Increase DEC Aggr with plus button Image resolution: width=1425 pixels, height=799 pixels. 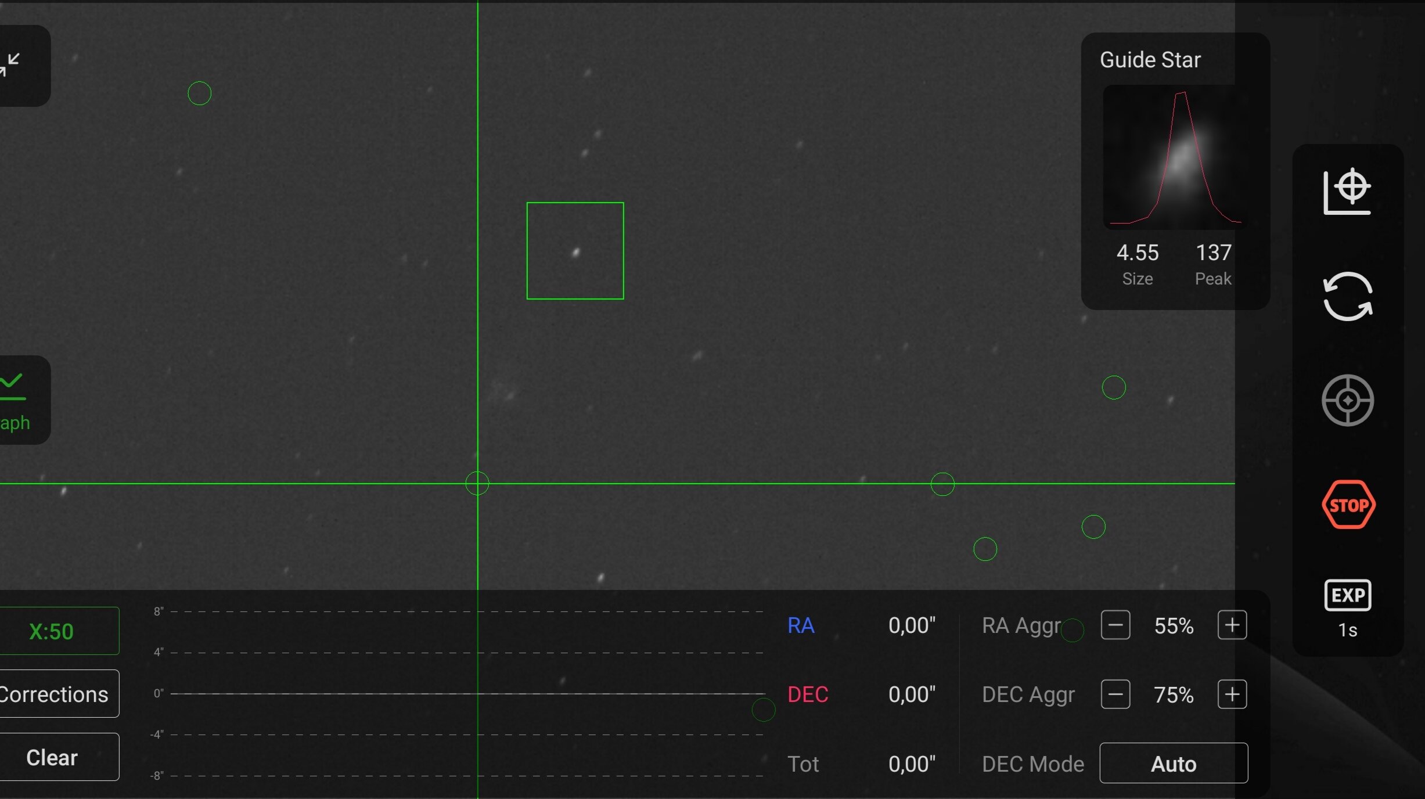[x=1232, y=694]
